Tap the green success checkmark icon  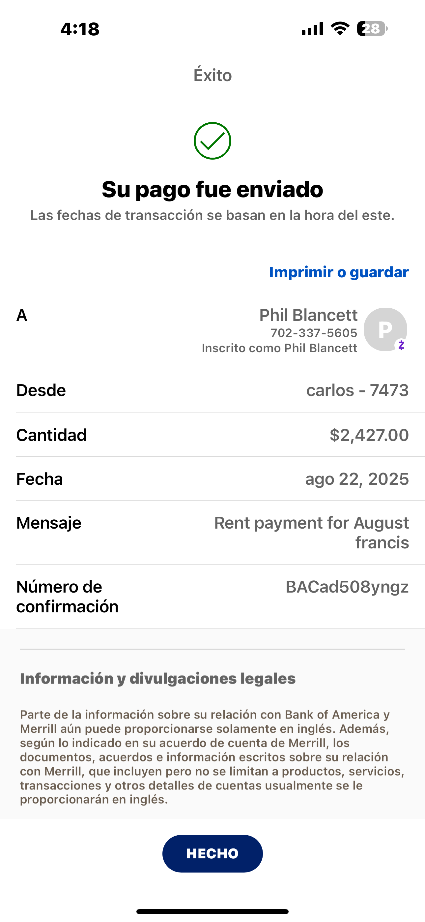(x=212, y=141)
